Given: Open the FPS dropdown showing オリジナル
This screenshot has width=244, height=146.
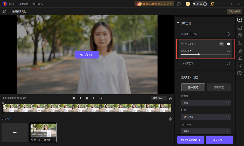Looking at the screenshot, I should tap(206, 117).
